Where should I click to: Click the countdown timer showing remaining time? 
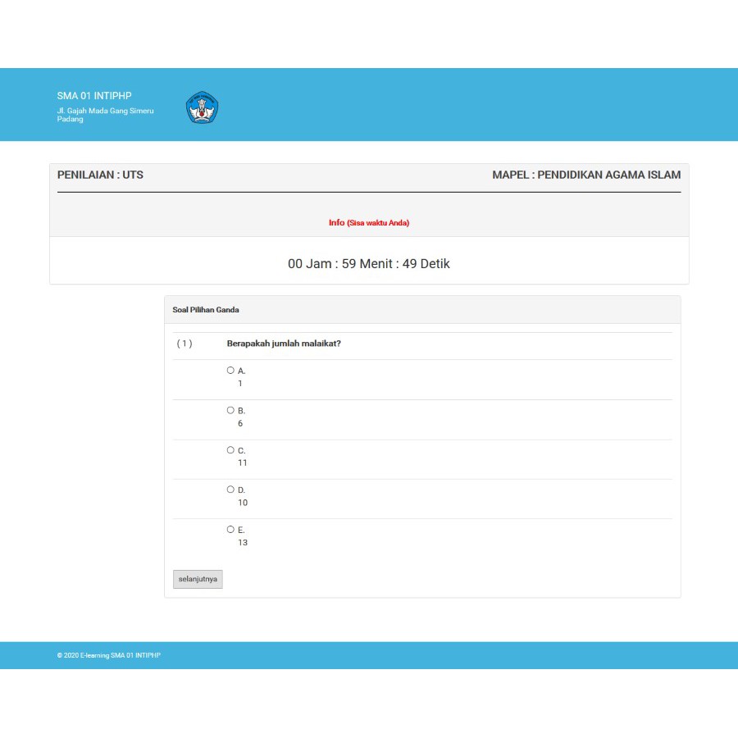(368, 264)
